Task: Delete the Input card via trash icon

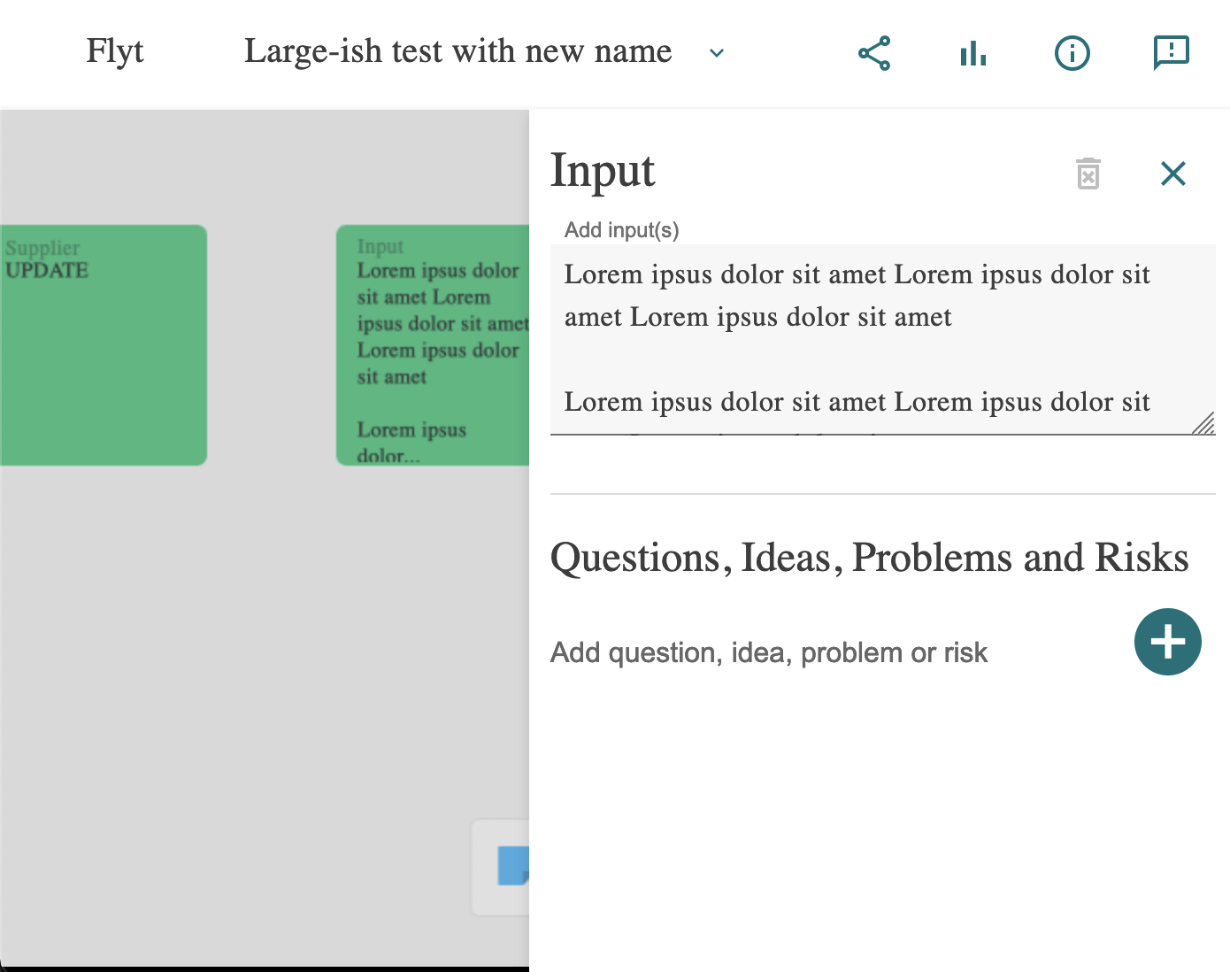Action: (1088, 174)
